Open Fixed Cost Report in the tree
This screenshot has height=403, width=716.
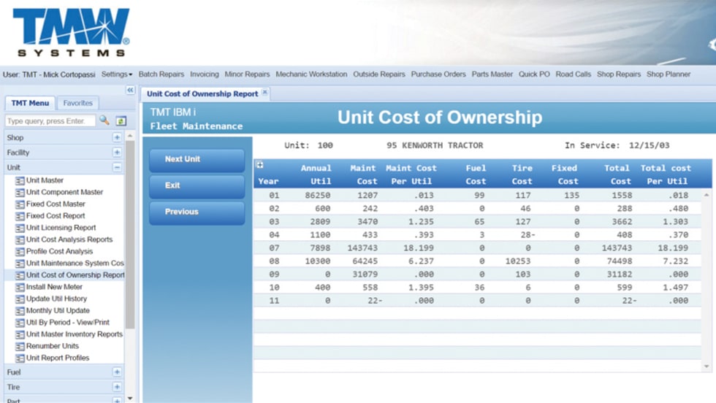[x=56, y=216]
